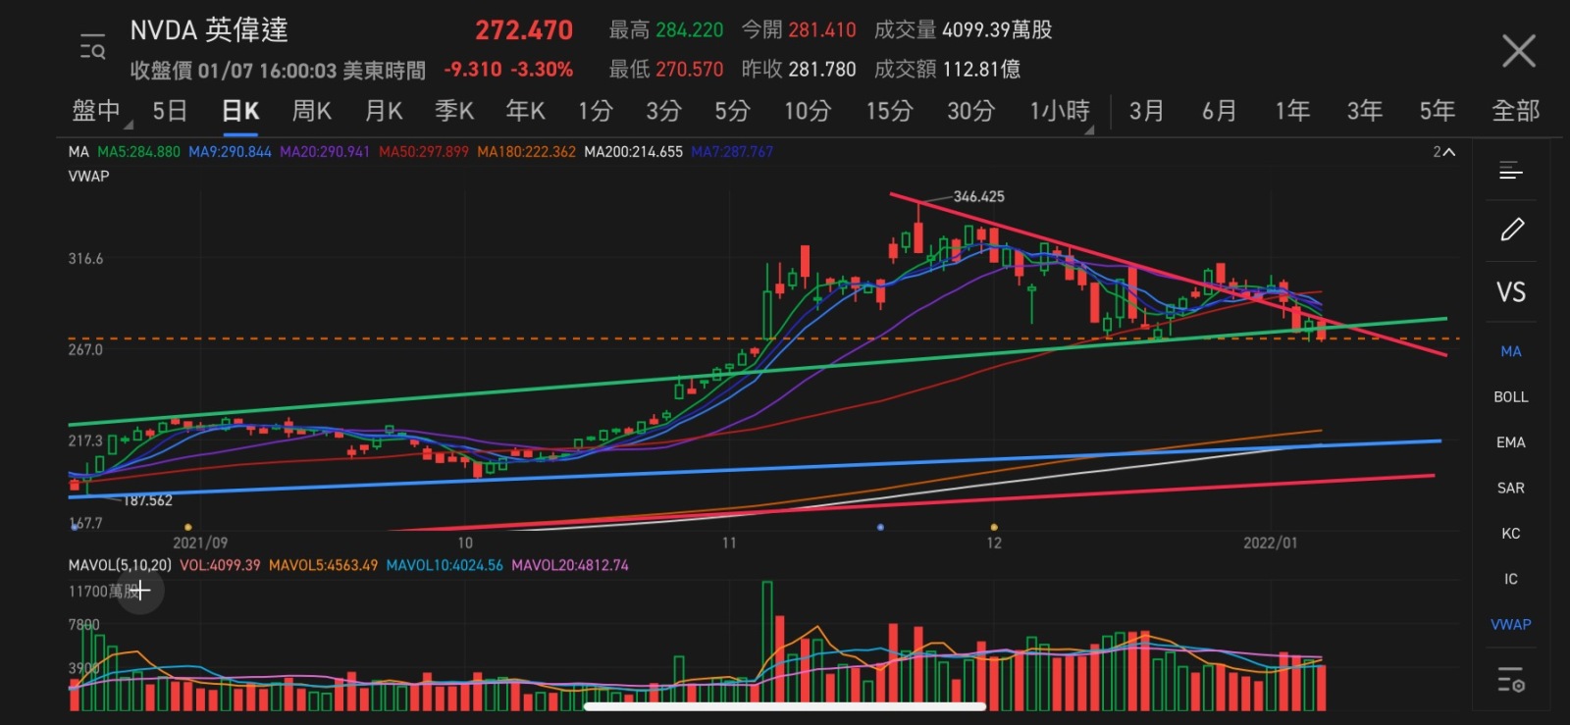The image size is (1570, 725).
Task: Collapse indicator panels using the 2 chevron
Action: pos(1443,152)
